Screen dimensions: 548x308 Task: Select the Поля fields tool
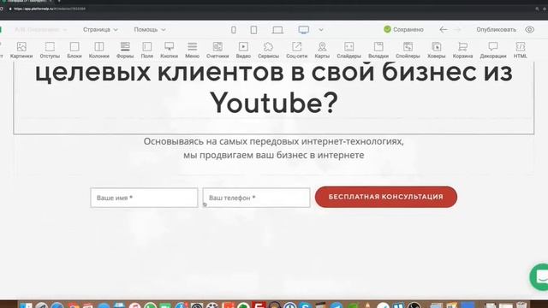147,50
